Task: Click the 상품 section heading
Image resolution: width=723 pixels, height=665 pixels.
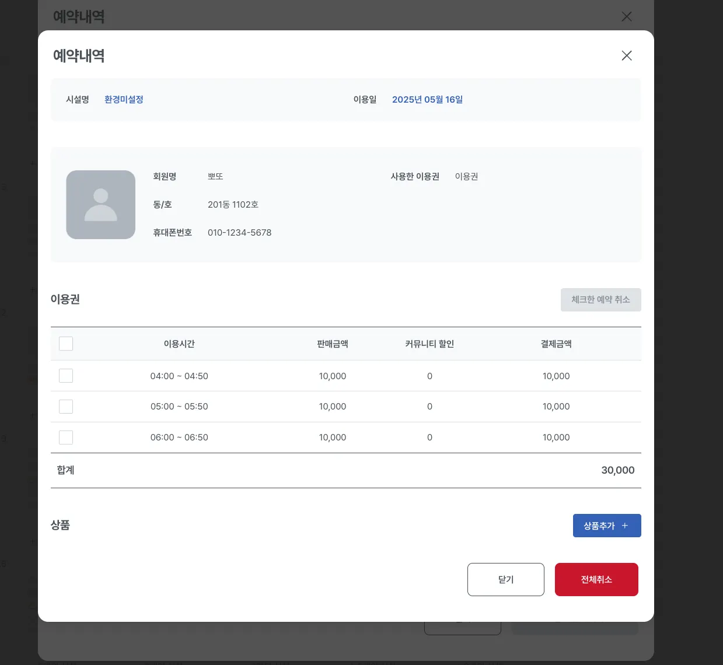Action: point(61,525)
